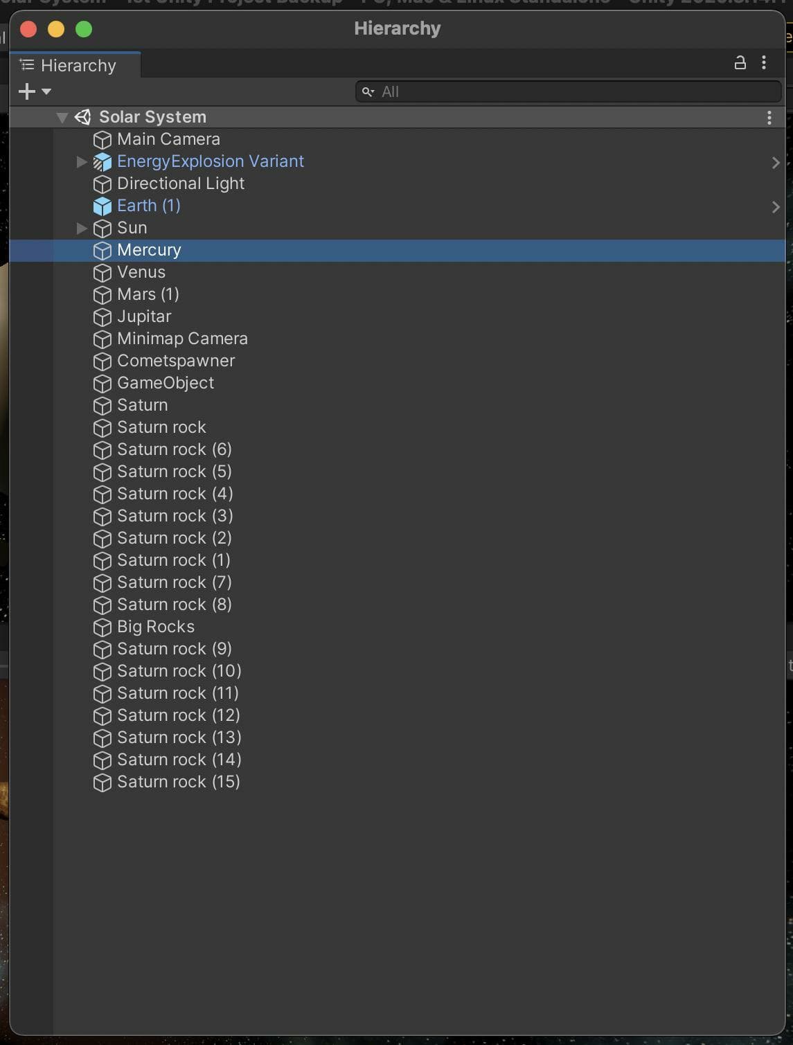Click the EnergyExplosion Variant prefab icon
The height and width of the screenshot is (1045, 793).
tap(103, 162)
